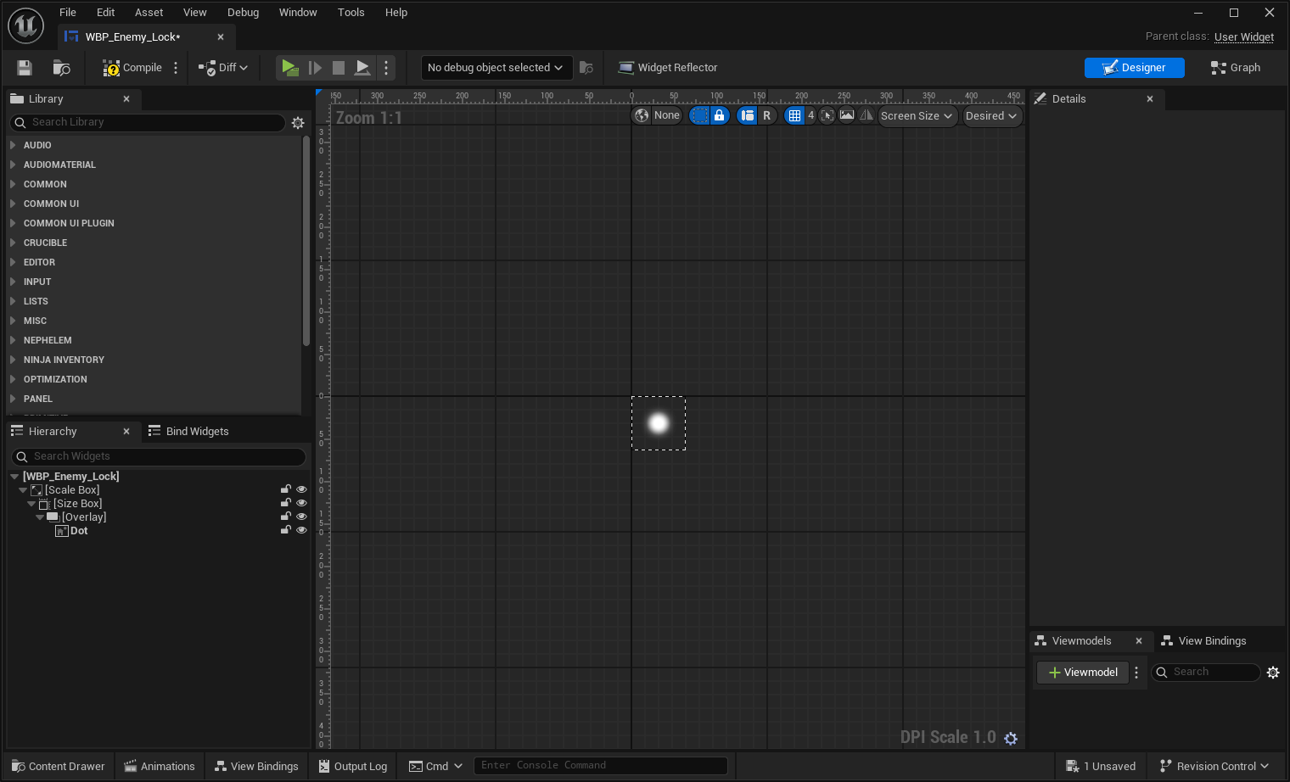Switch to Graph mode
Image resolution: width=1290 pixels, height=782 pixels.
(x=1236, y=68)
